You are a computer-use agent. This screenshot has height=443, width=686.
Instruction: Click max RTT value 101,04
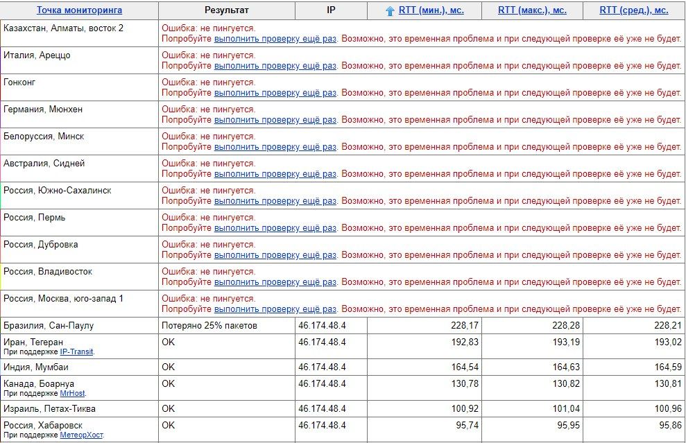(566, 409)
